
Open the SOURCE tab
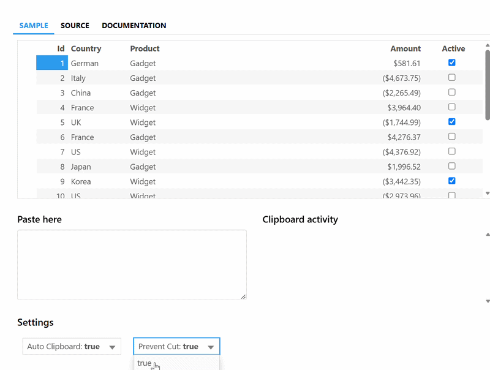pyautogui.click(x=75, y=26)
